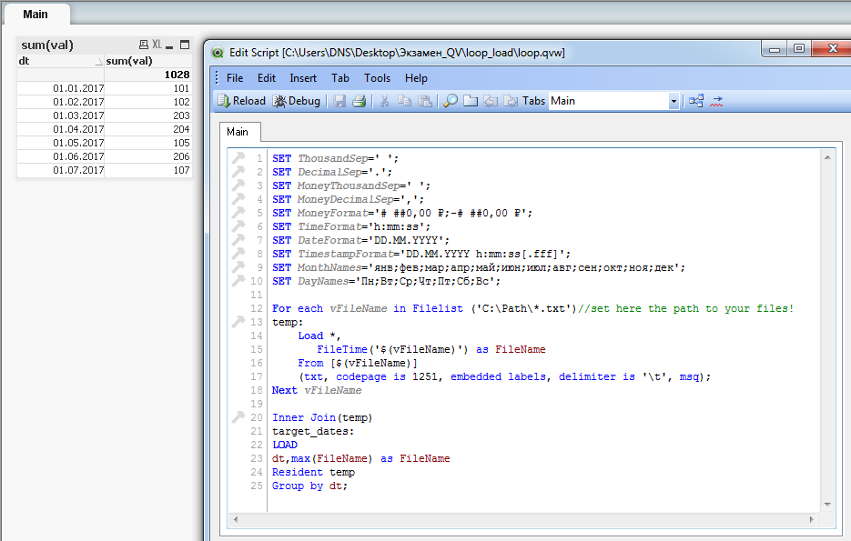Click the horizontal scrollbar in script editor
The image size is (851, 541).
pos(523,519)
